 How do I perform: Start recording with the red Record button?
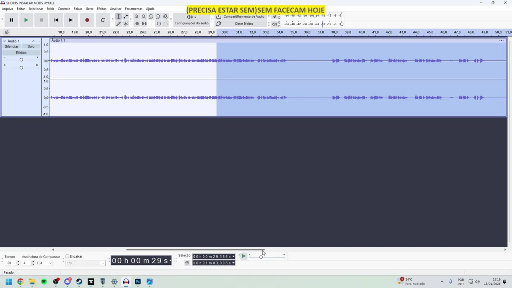click(x=87, y=20)
